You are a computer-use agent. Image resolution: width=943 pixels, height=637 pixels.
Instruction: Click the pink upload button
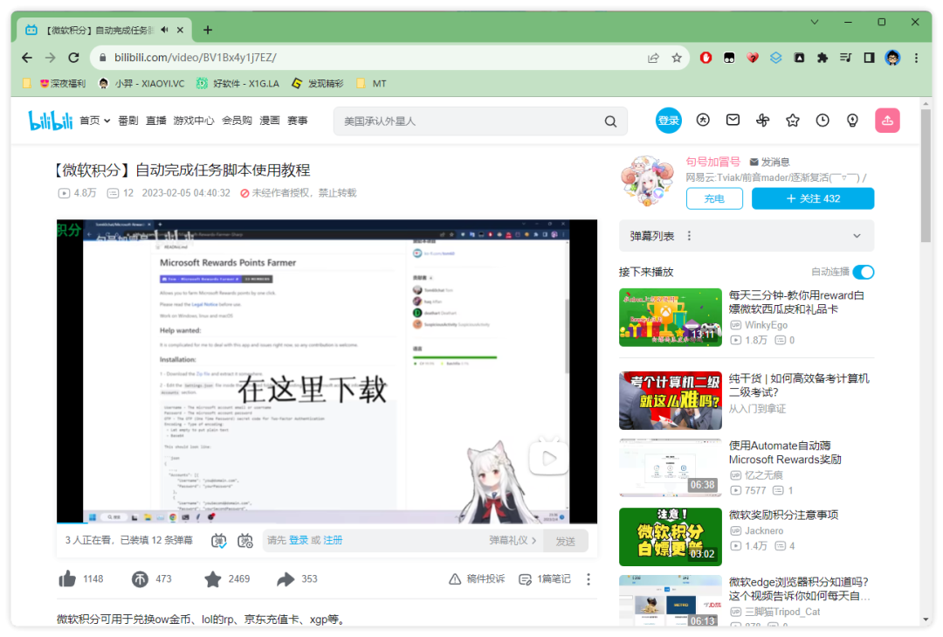(887, 121)
